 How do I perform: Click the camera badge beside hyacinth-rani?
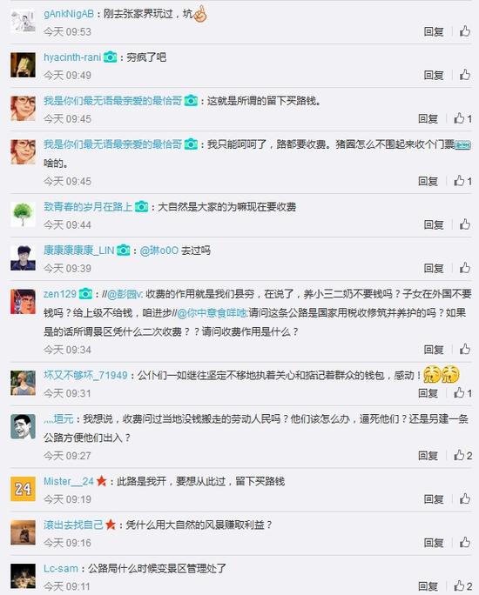(x=111, y=57)
